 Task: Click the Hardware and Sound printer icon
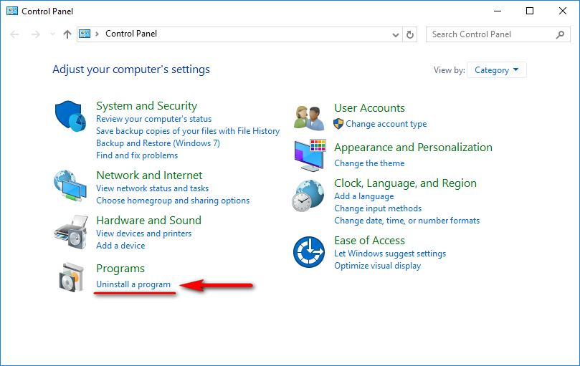(x=70, y=231)
